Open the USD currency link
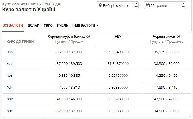 click(x=10, y=52)
